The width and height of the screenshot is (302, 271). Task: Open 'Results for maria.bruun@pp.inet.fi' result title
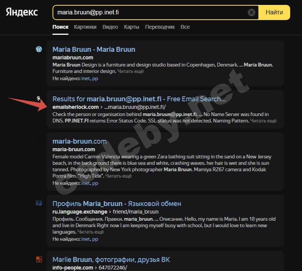(x=139, y=99)
